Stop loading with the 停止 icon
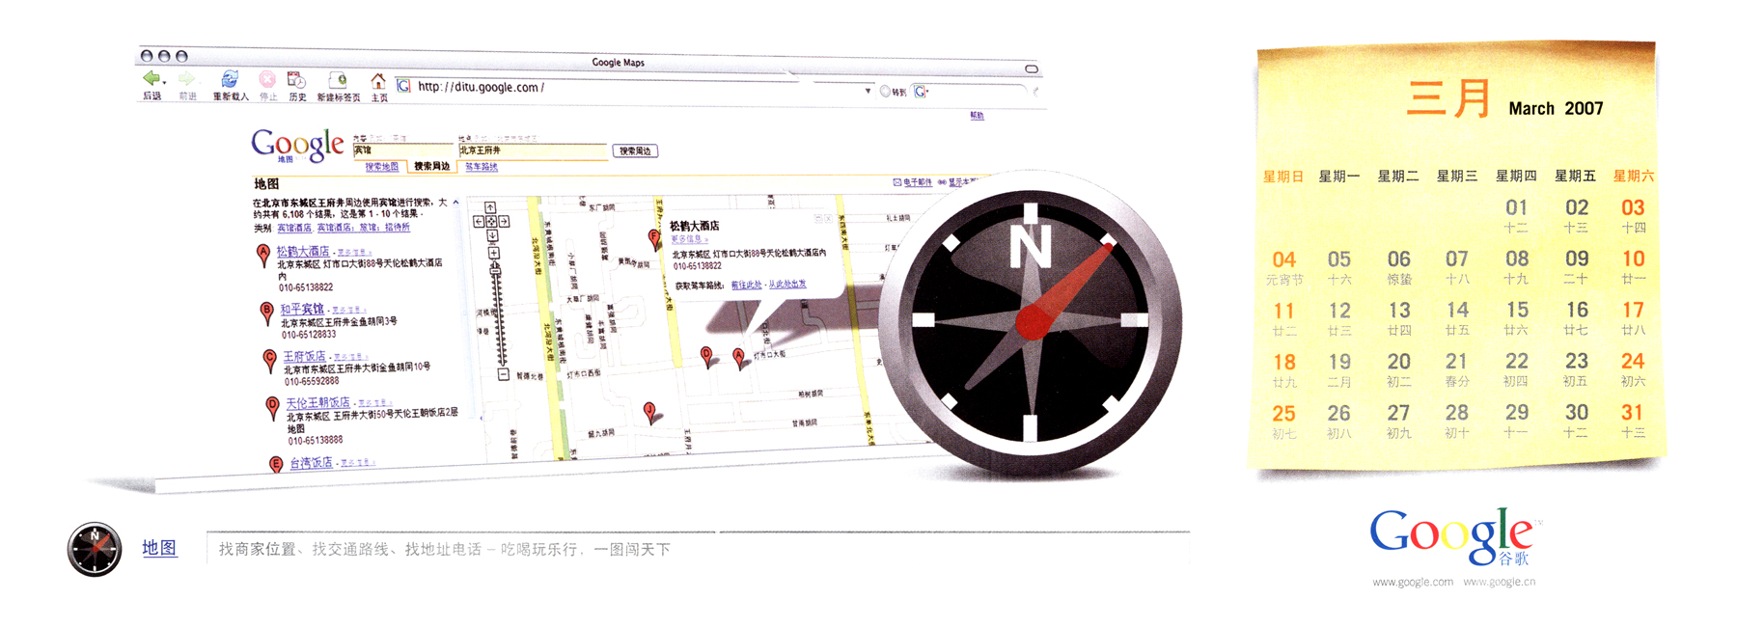Screen dimensions: 1737x627 (x=267, y=79)
